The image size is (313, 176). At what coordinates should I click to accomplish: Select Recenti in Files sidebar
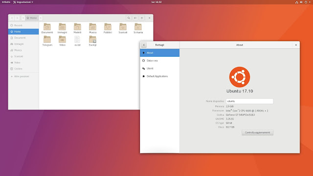23,25
